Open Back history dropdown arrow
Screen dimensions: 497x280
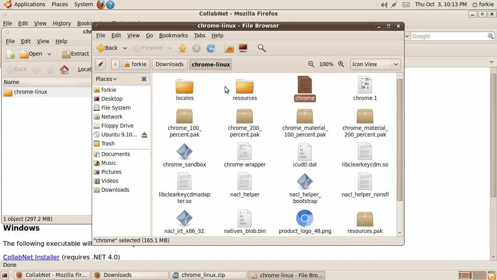(125, 48)
